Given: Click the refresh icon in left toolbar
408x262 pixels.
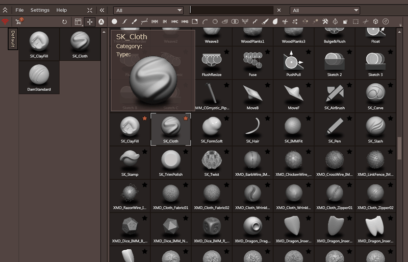Looking at the screenshot, I should pos(64,22).
